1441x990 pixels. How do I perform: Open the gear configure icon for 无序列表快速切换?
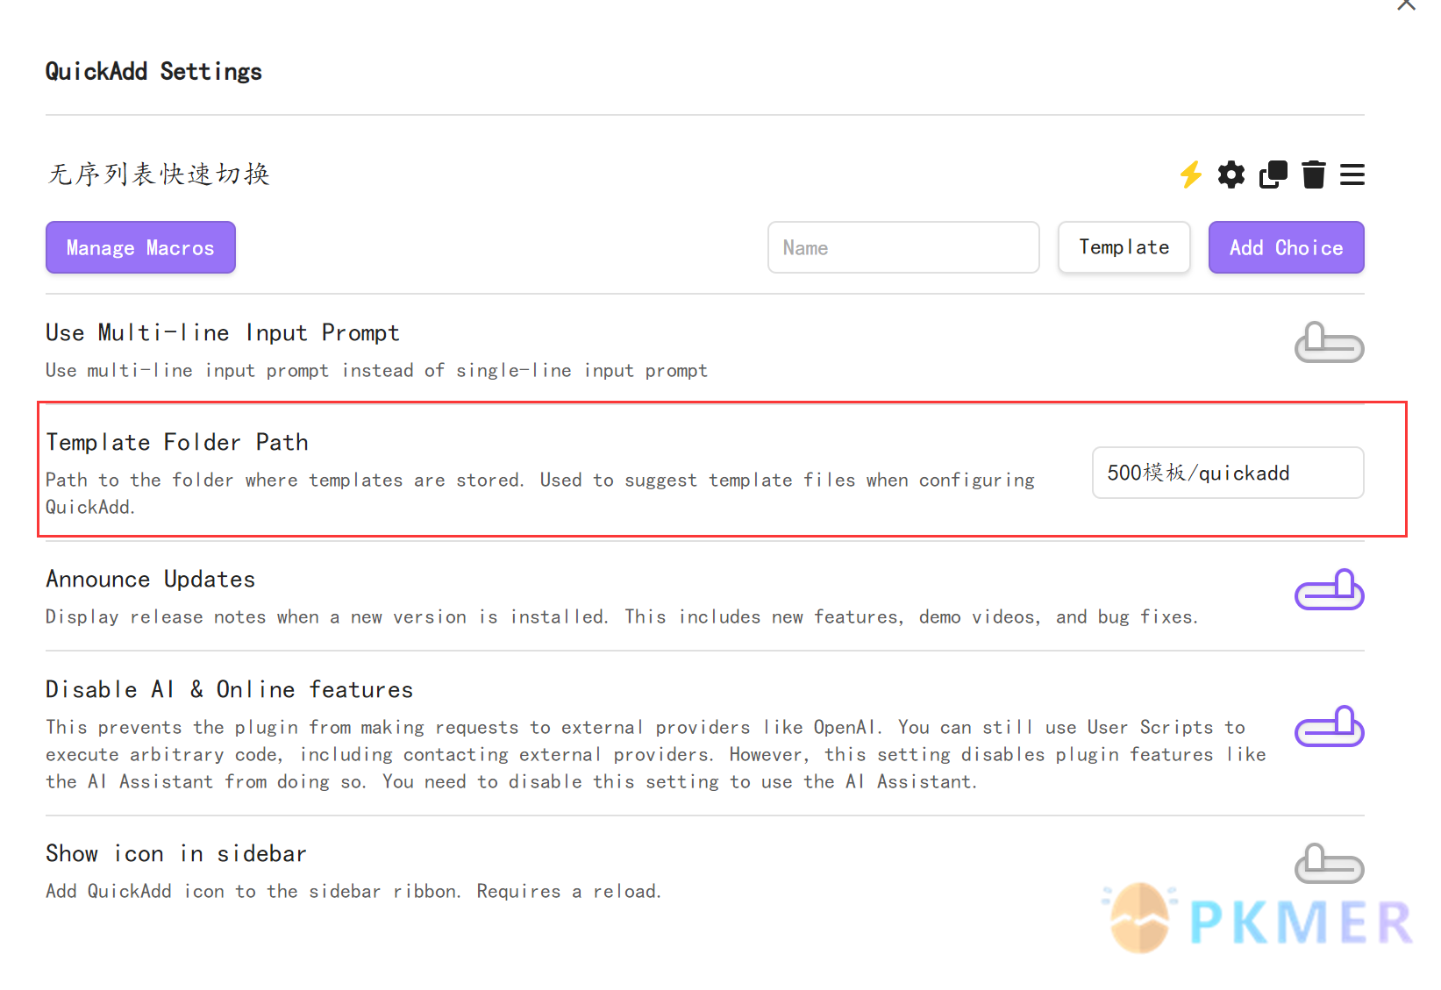(x=1231, y=174)
